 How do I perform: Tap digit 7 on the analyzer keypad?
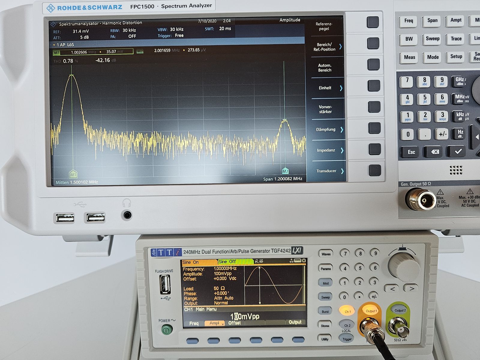[x=406, y=81]
